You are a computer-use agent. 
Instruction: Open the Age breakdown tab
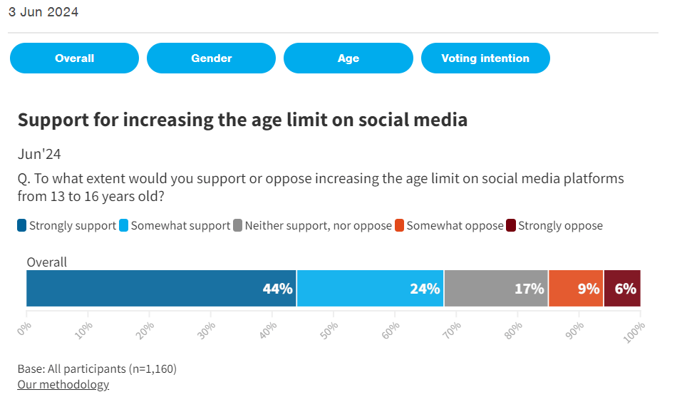point(348,58)
